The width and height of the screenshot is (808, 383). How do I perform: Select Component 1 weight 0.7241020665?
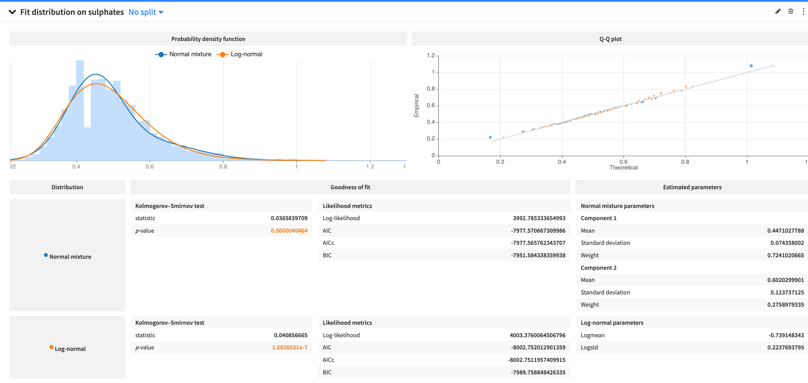pos(785,255)
